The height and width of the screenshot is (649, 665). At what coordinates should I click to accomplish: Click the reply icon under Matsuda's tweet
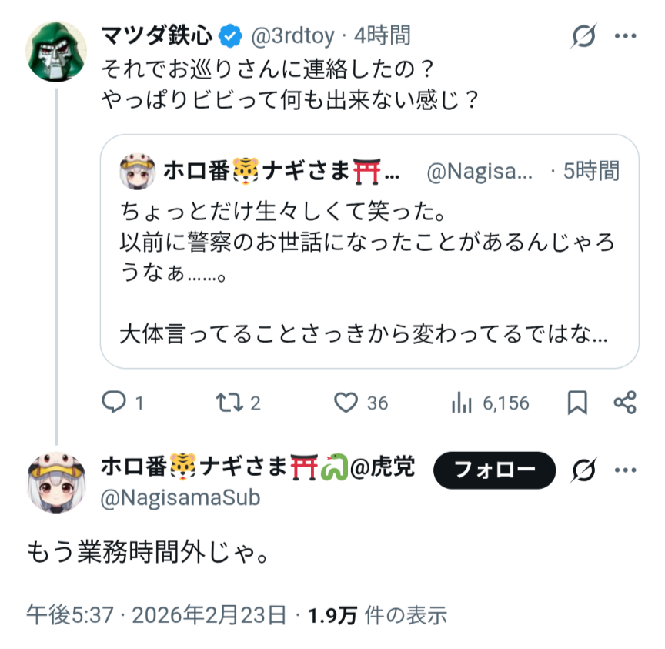coord(114,402)
